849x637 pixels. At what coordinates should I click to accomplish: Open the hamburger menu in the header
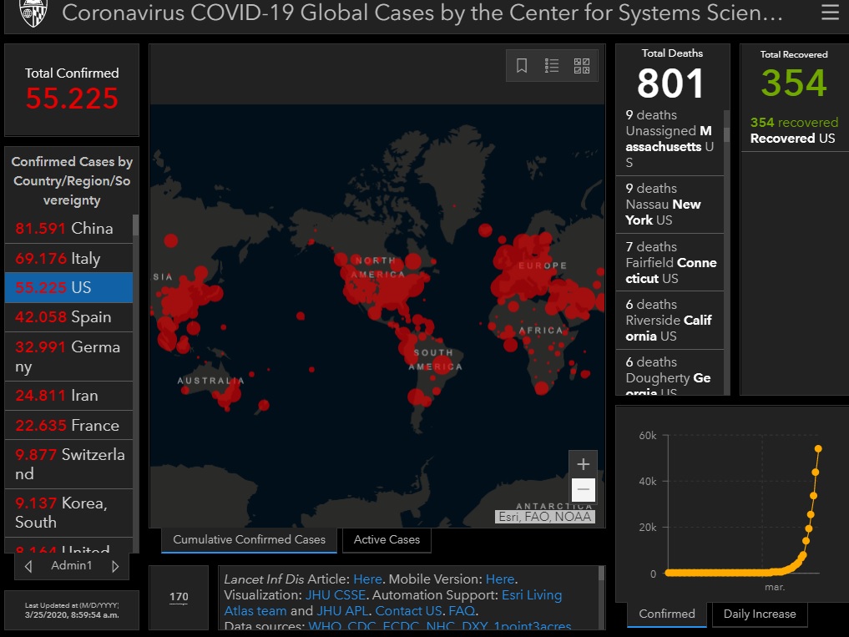(830, 13)
